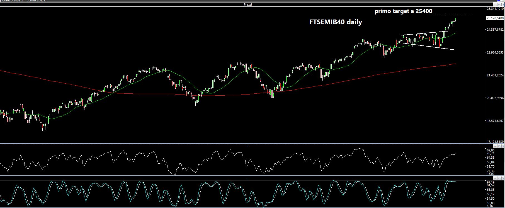Select the lower white trendline of the triangle
The width and height of the screenshot is (505, 208).
(428, 46)
